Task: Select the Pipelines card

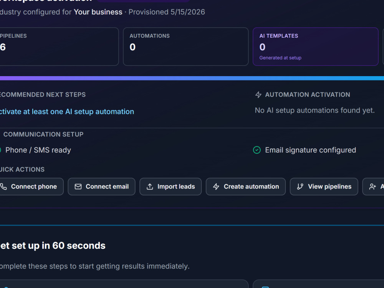Action: point(59,47)
